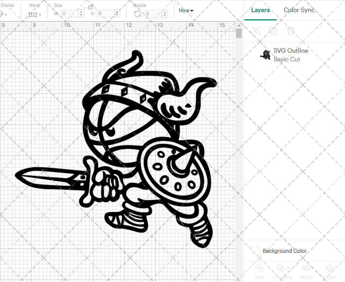The width and height of the screenshot is (345, 282).
Task: Open the Background Color swatch
Action: pyautogui.click(x=254, y=251)
